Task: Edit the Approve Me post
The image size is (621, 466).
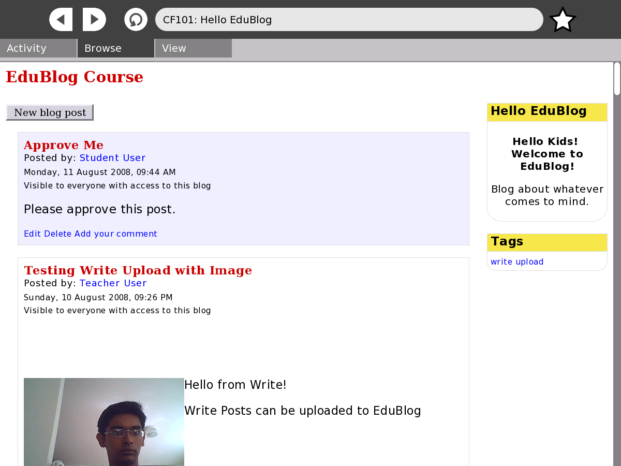Action: pyautogui.click(x=32, y=234)
